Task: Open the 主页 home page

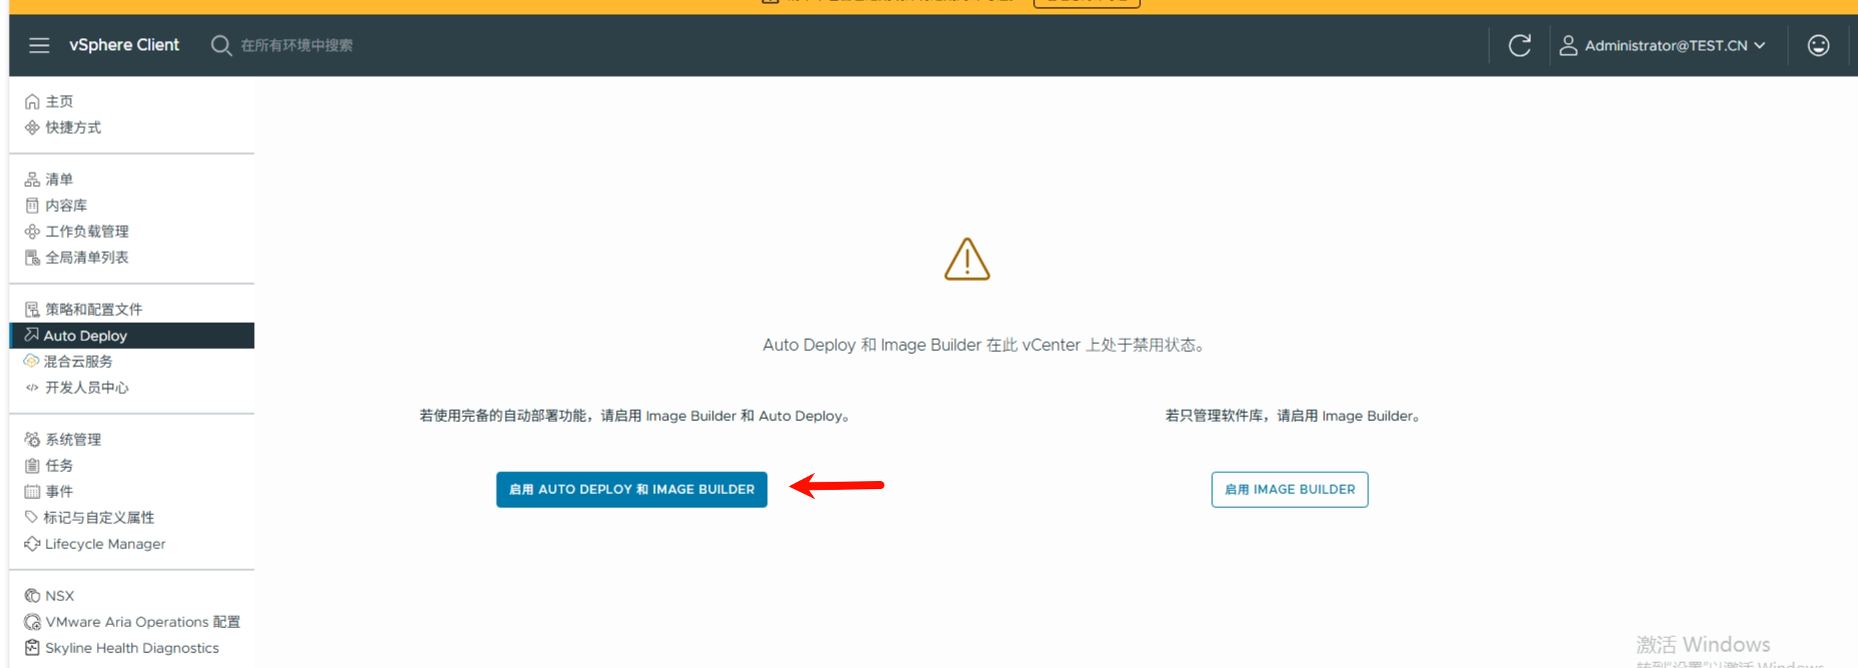Action: [59, 102]
